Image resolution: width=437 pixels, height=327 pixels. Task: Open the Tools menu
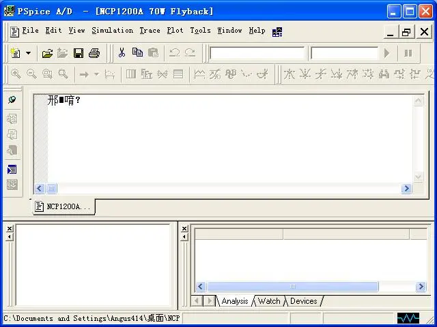pos(200,30)
